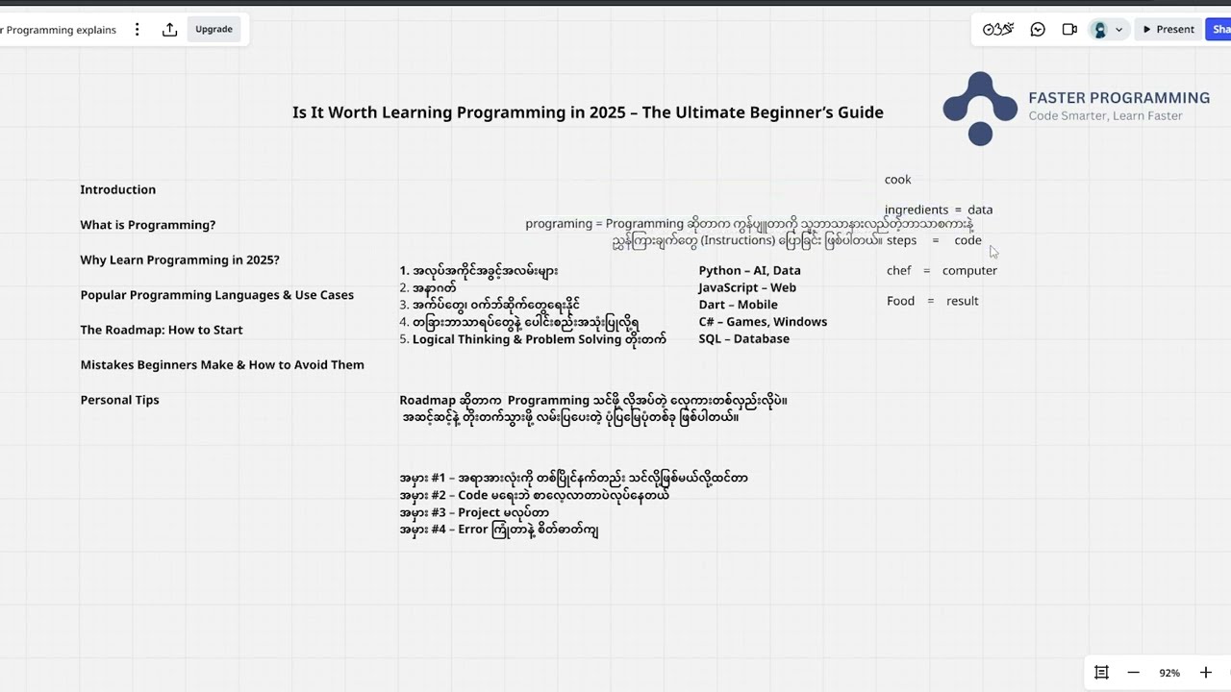The width and height of the screenshot is (1231, 692).
Task: Select 'Code Smarter, Learn Faster' tagline
Action: (1105, 116)
